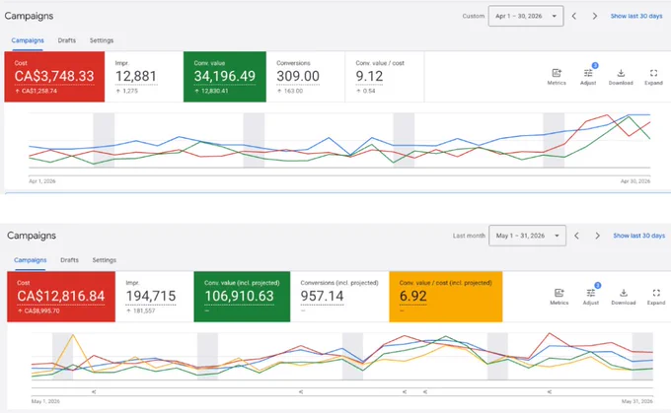
Task: Click the May 31, 2026 axis label
Action: coord(637,401)
